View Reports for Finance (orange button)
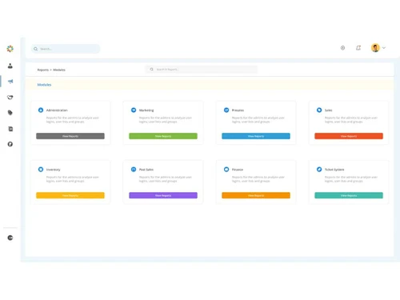 pyautogui.click(x=256, y=195)
